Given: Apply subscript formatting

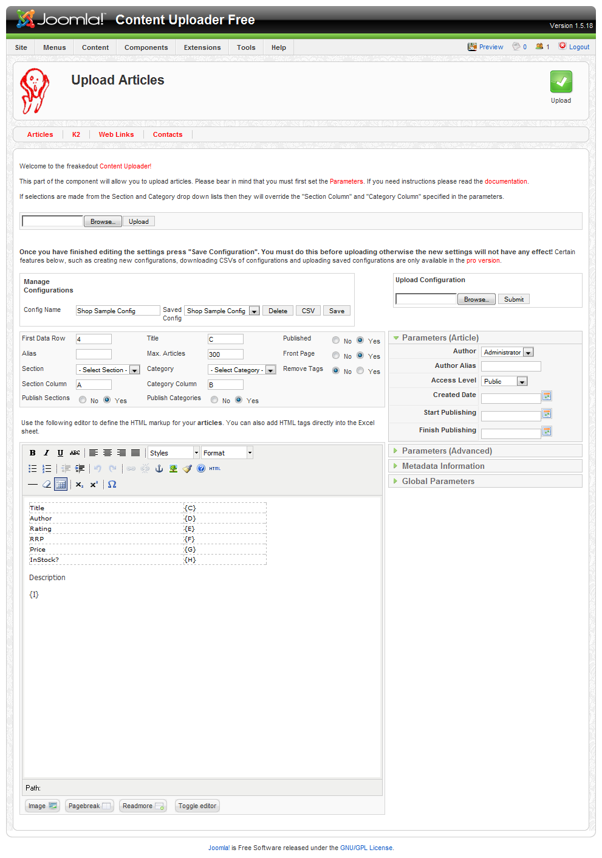Looking at the screenshot, I should click(x=80, y=484).
